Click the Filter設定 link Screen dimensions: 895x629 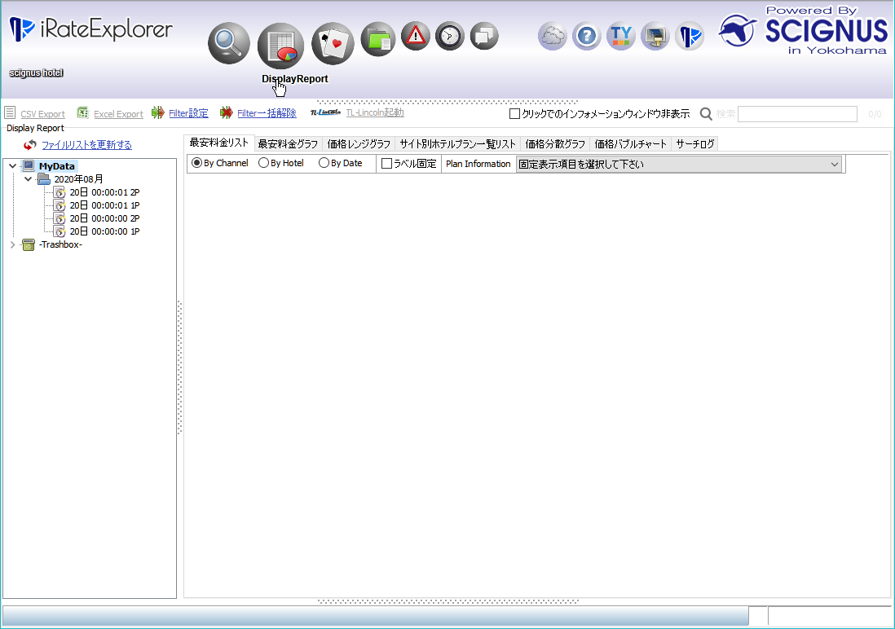tap(188, 113)
